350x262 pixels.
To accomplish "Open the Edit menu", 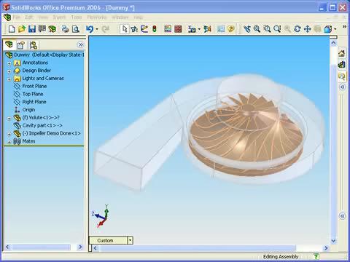I will point(29,17).
